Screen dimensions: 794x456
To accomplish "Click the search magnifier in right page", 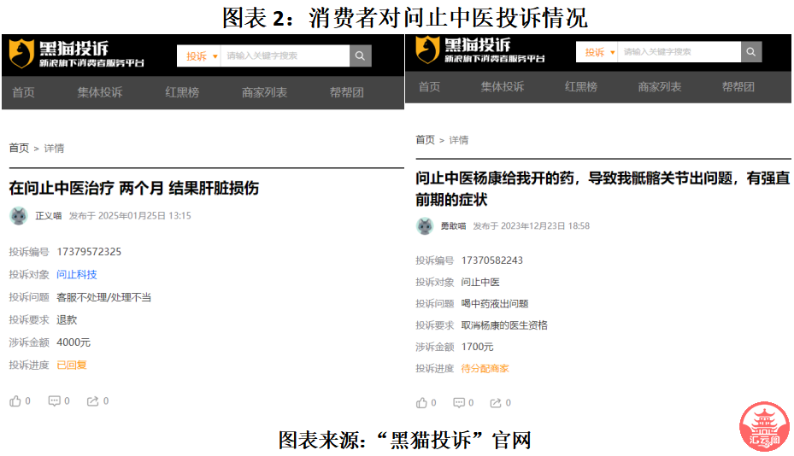I will pyautogui.click(x=751, y=51).
